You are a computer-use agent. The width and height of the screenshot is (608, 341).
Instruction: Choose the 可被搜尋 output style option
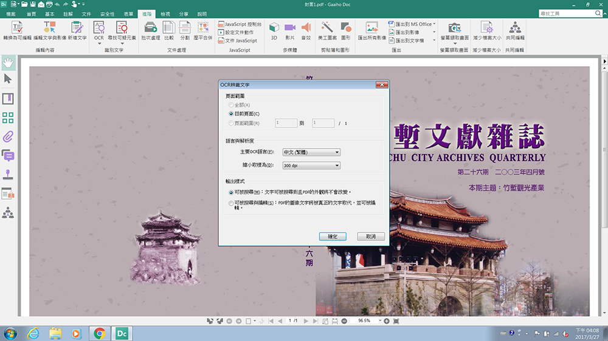coord(230,192)
